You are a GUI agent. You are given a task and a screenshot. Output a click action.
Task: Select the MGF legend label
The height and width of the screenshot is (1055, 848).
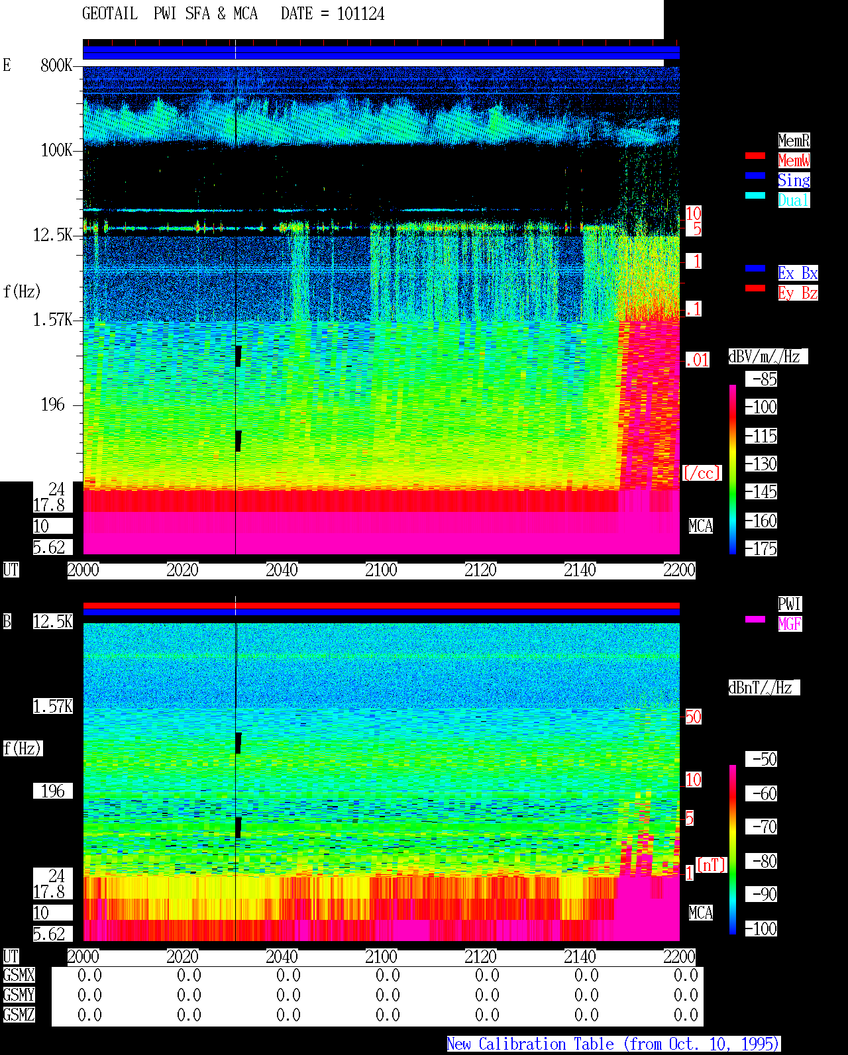pyautogui.click(x=790, y=624)
